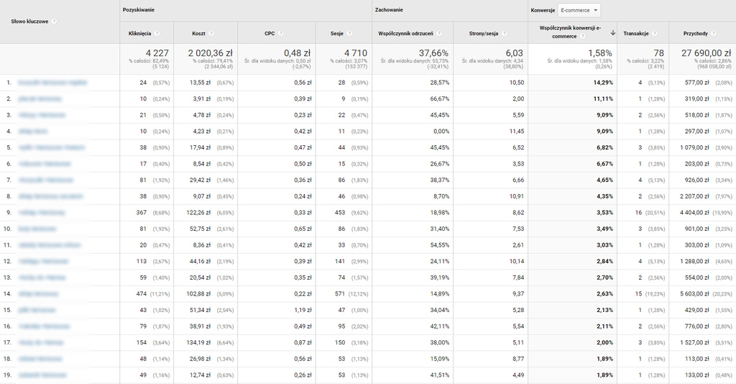The height and width of the screenshot is (384, 736).
Task: Click the CPC column help icon
Action: point(281,33)
